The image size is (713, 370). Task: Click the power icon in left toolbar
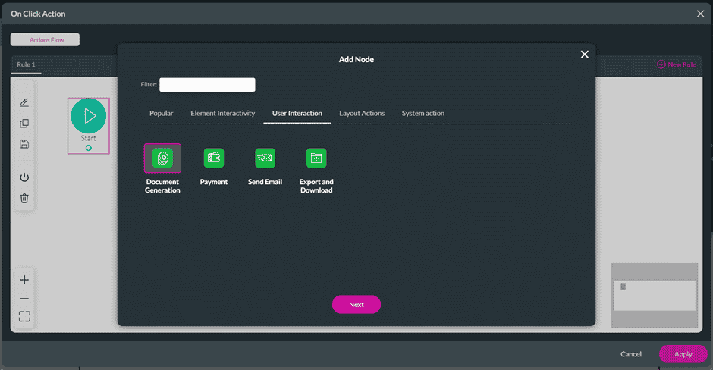click(24, 177)
